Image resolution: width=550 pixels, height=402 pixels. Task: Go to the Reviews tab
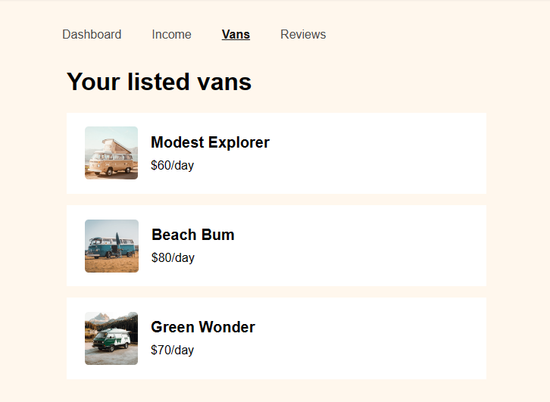[303, 34]
